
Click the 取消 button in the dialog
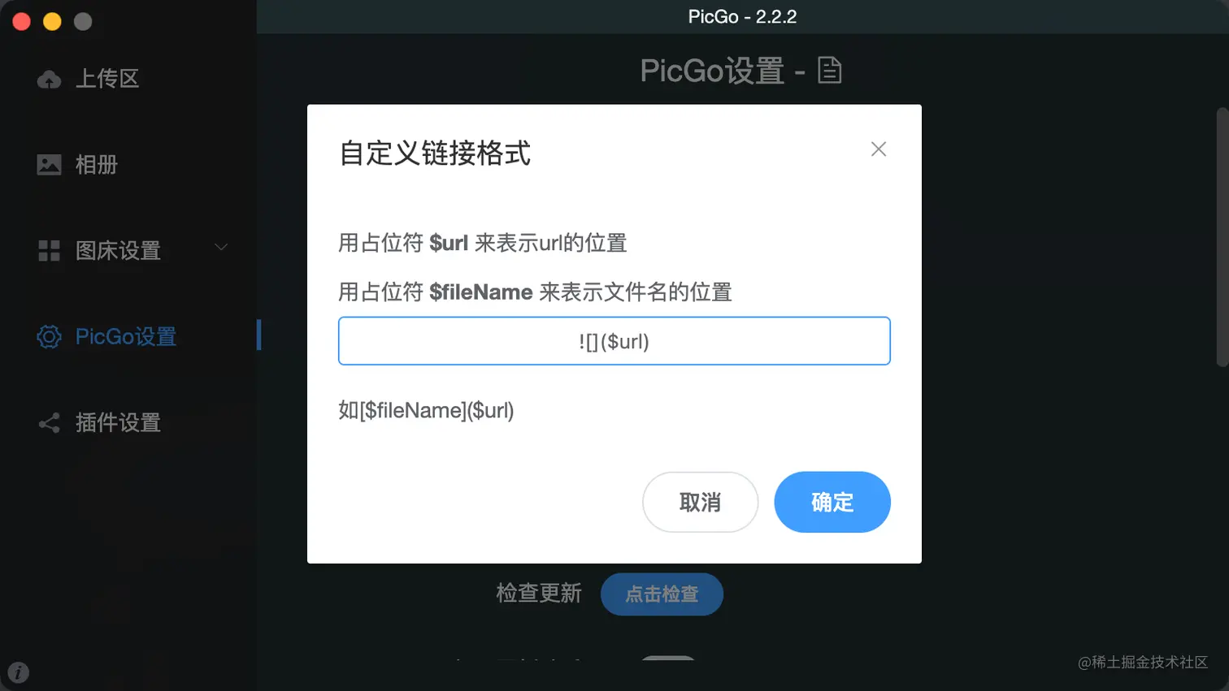point(701,503)
